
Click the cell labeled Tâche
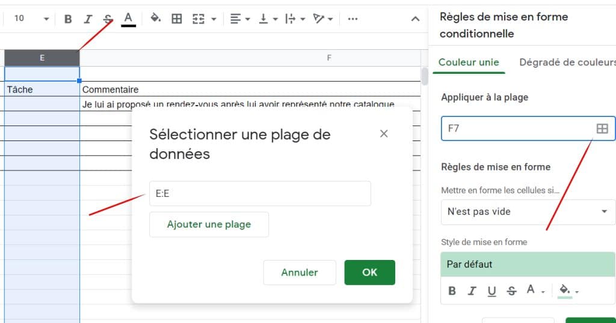42,89
